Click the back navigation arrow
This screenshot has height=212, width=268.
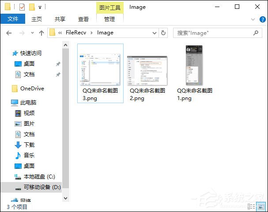coord(9,33)
